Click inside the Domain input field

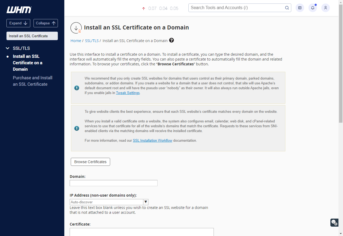(113, 183)
